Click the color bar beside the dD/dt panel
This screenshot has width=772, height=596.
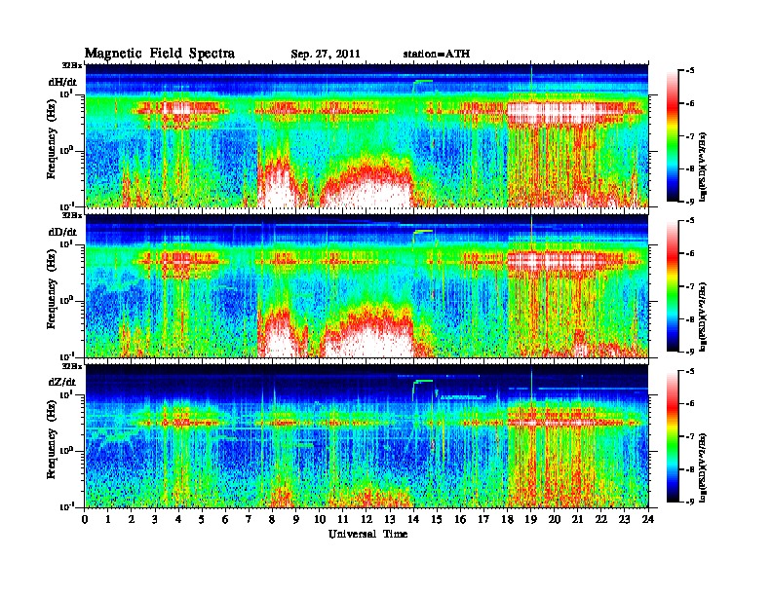[673, 285]
